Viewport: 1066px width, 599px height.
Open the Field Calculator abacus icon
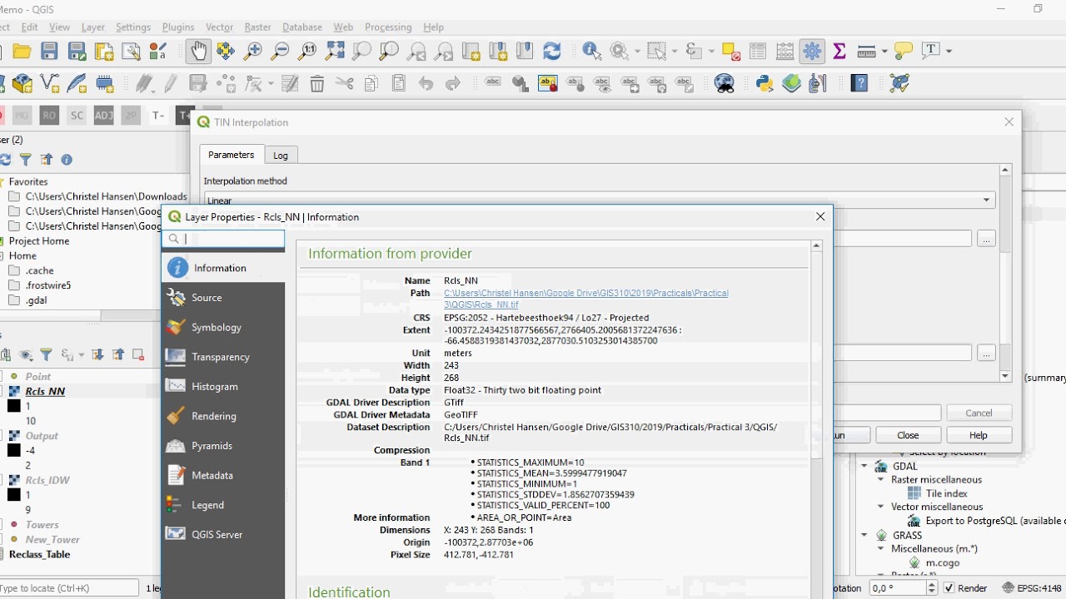[785, 51]
